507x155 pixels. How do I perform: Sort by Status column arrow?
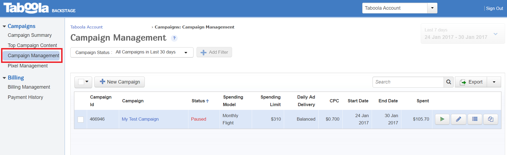pyautogui.click(x=207, y=101)
